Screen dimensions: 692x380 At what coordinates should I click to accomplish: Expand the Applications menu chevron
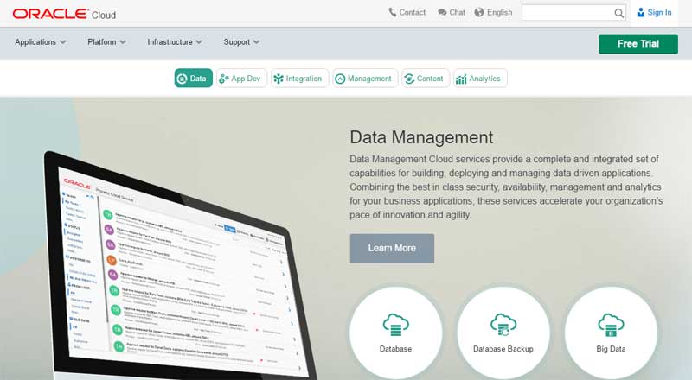point(62,41)
